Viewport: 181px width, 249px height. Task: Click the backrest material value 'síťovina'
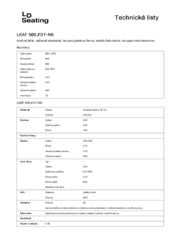pos(87,115)
